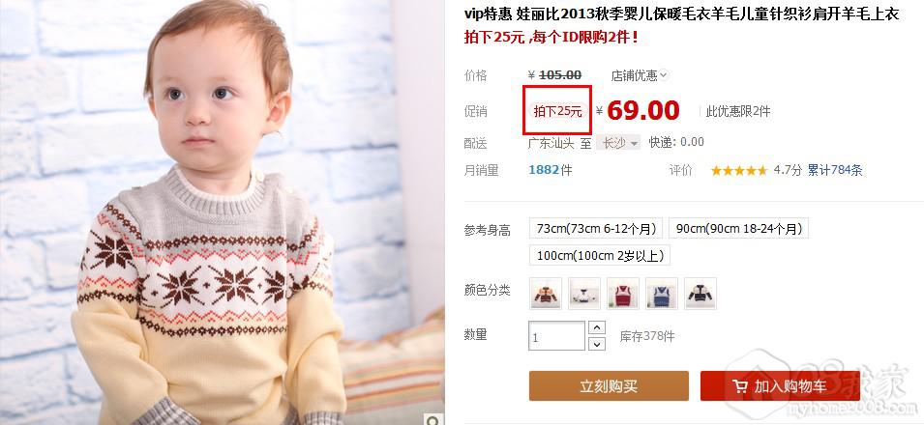Image resolution: width=924 pixels, height=425 pixels.
Task: Increase quantity with the up arrow
Action: pos(597,327)
